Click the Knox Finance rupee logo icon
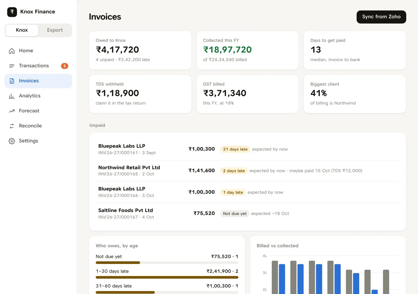This screenshot has height=294, width=418. pyautogui.click(x=12, y=12)
